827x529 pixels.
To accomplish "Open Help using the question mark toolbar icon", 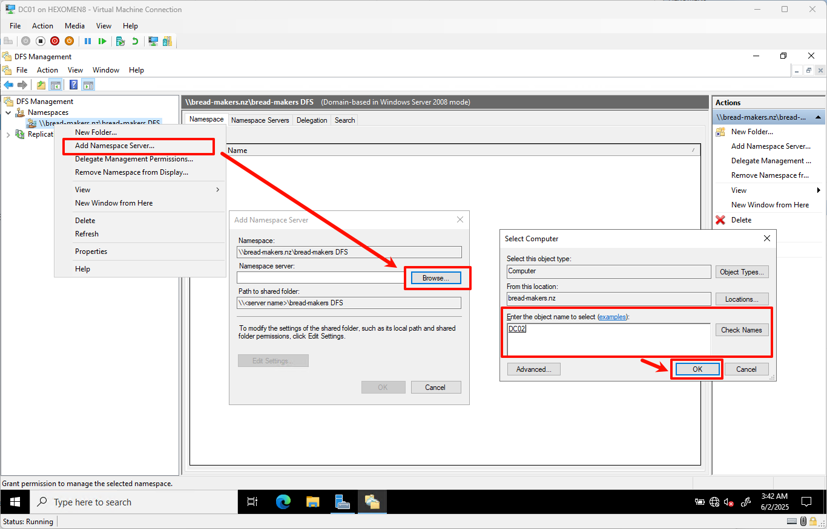I will [x=73, y=84].
